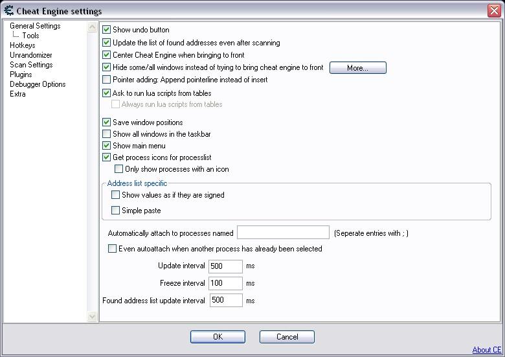
Task: Toggle Save window positions checkbox
Action: 106,122
